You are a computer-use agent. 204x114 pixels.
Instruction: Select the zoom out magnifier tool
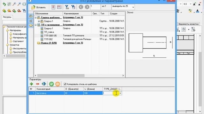pyautogui.click(x=19, y=4)
